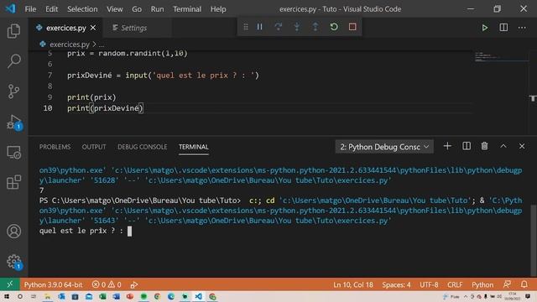
Task: Open Windows Start menu
Action: click(7, 296)
